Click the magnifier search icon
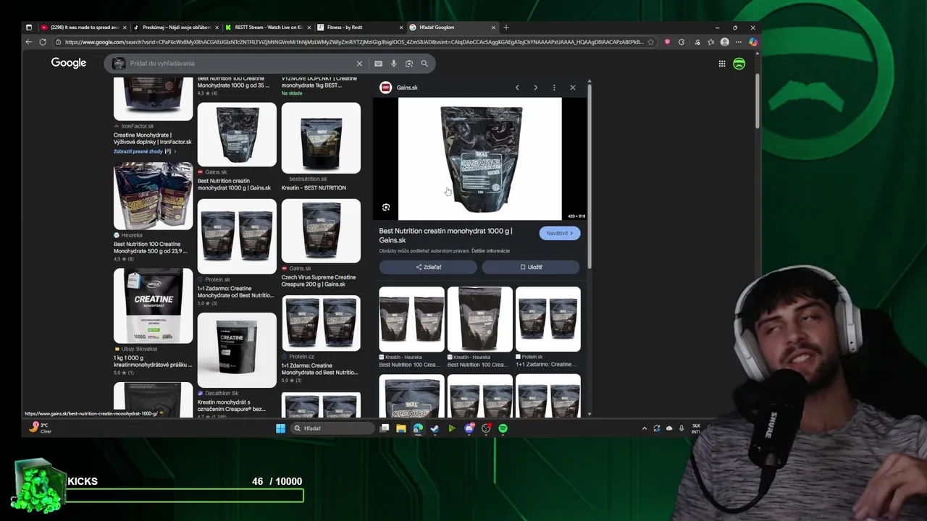Screen dimensions: 927x521 point(424,64)
